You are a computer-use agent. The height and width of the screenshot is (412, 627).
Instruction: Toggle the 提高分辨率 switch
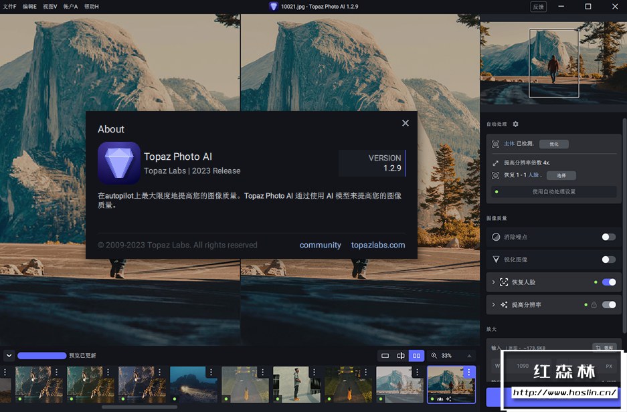pyautogui.click(x=609, y=305)
